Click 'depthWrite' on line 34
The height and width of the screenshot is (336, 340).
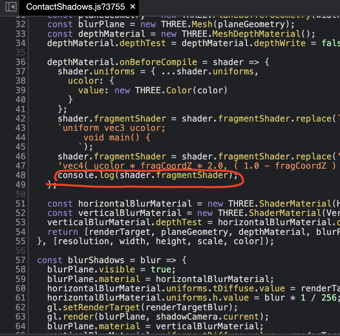tap(280, 43)
